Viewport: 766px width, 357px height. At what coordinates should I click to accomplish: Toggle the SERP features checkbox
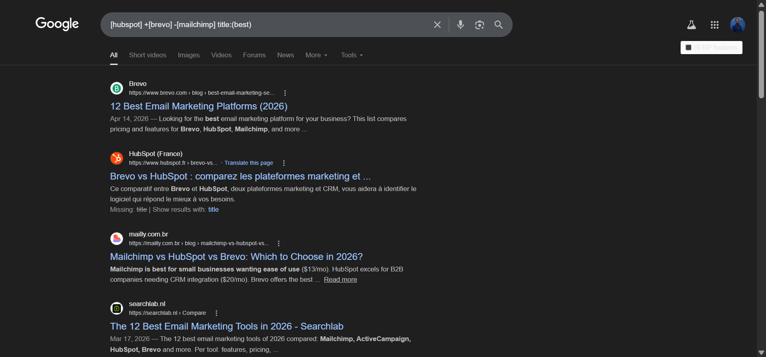coord(688,48)
